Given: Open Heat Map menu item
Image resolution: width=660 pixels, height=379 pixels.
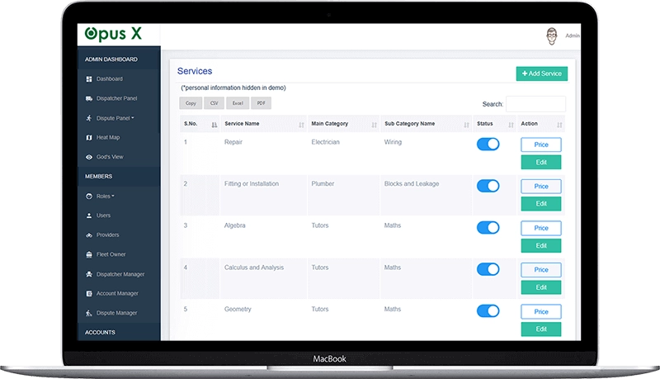Looking at the screenshot, I should coord(108,137).
